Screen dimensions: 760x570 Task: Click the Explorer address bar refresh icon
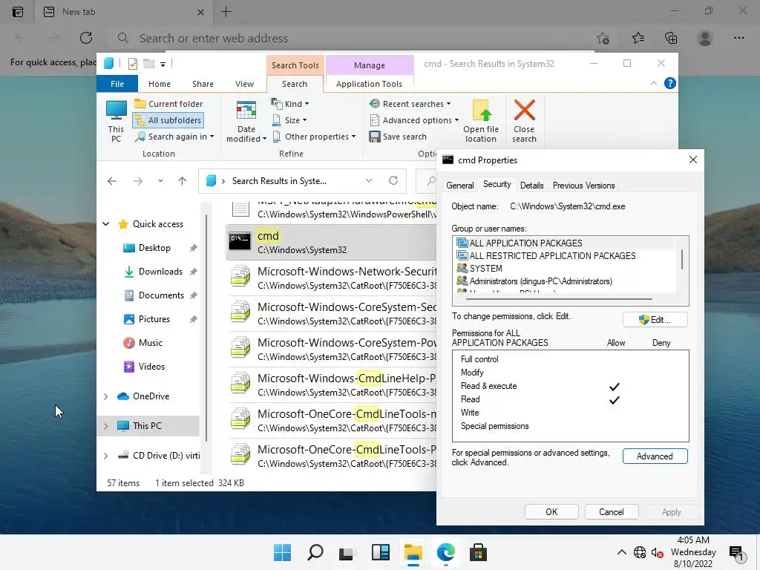393,180
